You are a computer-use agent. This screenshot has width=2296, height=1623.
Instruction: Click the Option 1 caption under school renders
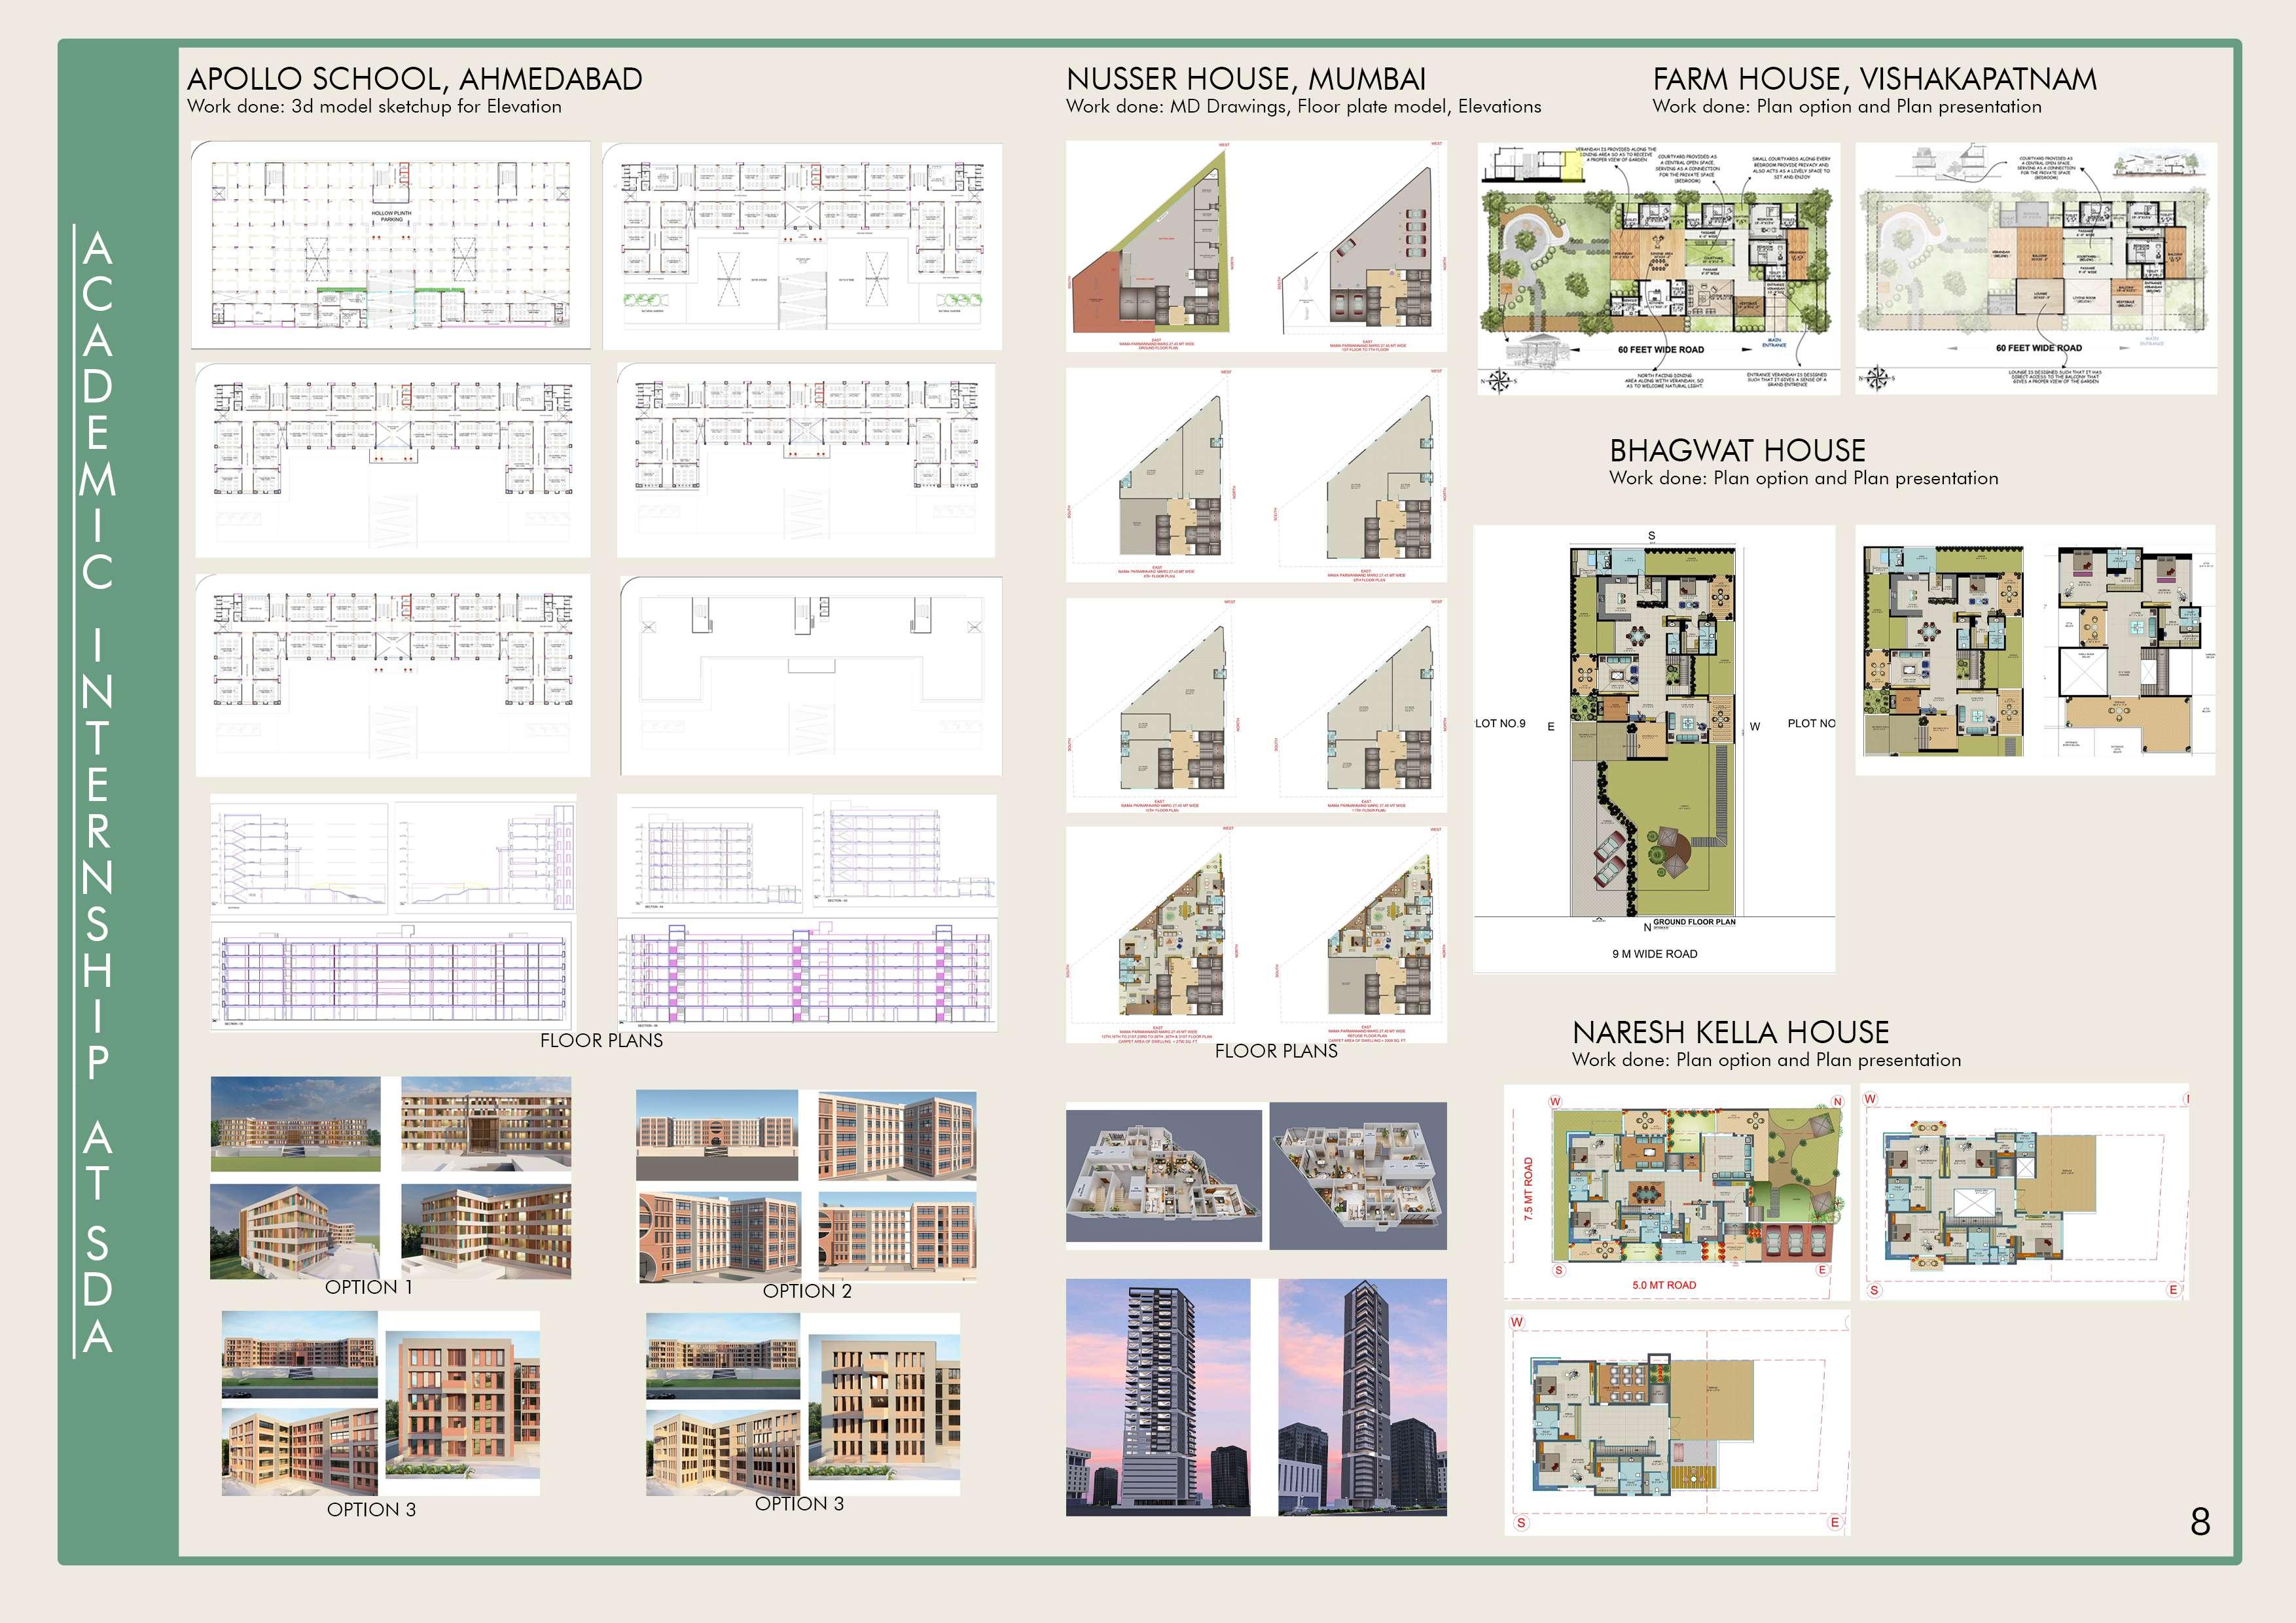click(368, 1288)
